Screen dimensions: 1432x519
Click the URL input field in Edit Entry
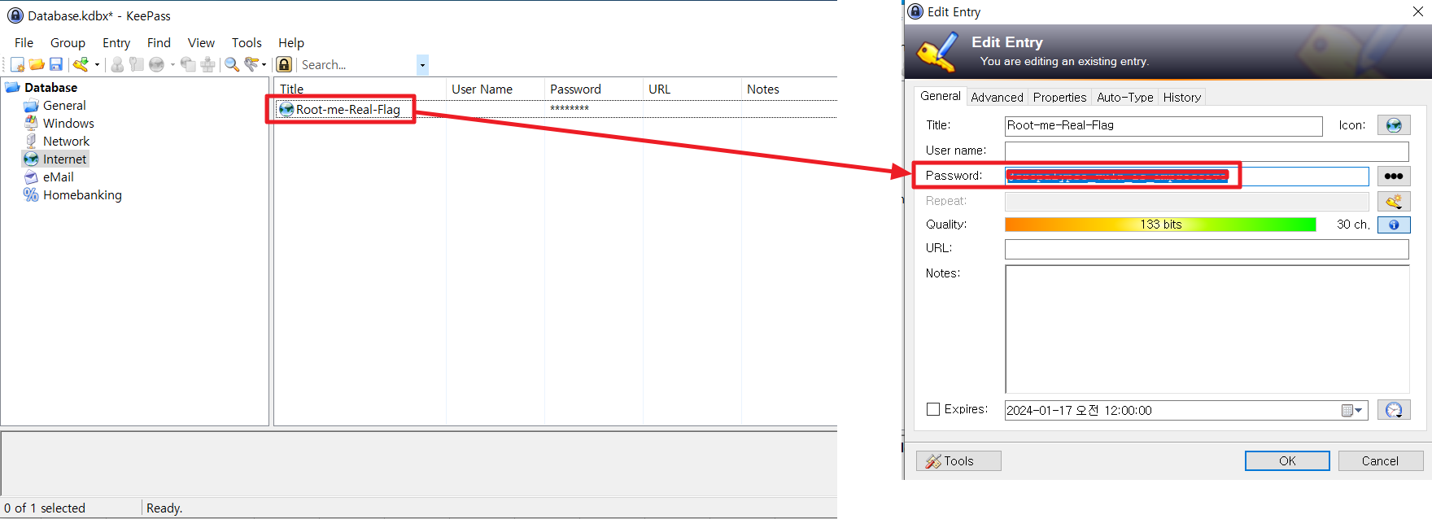[1207, 249]
